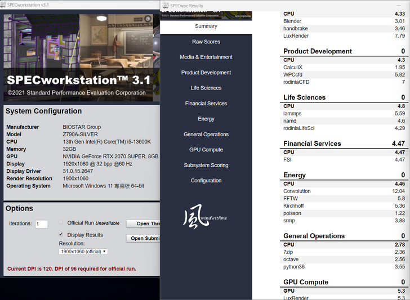The width and height of the screenshot is (410, 300).
Task: Switch to the Product Development page
Action: [x=206, y=73]
